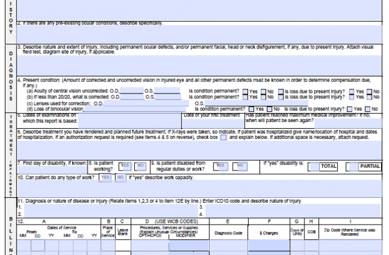
Task: Click the Diagnosis Code cell in first billing row
Action: (229, 245)
